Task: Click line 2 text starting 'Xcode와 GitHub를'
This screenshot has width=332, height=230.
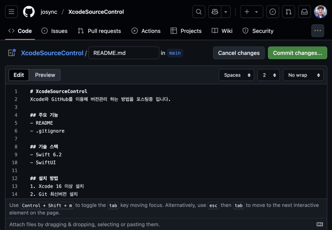Action: (x=100, y=99)
